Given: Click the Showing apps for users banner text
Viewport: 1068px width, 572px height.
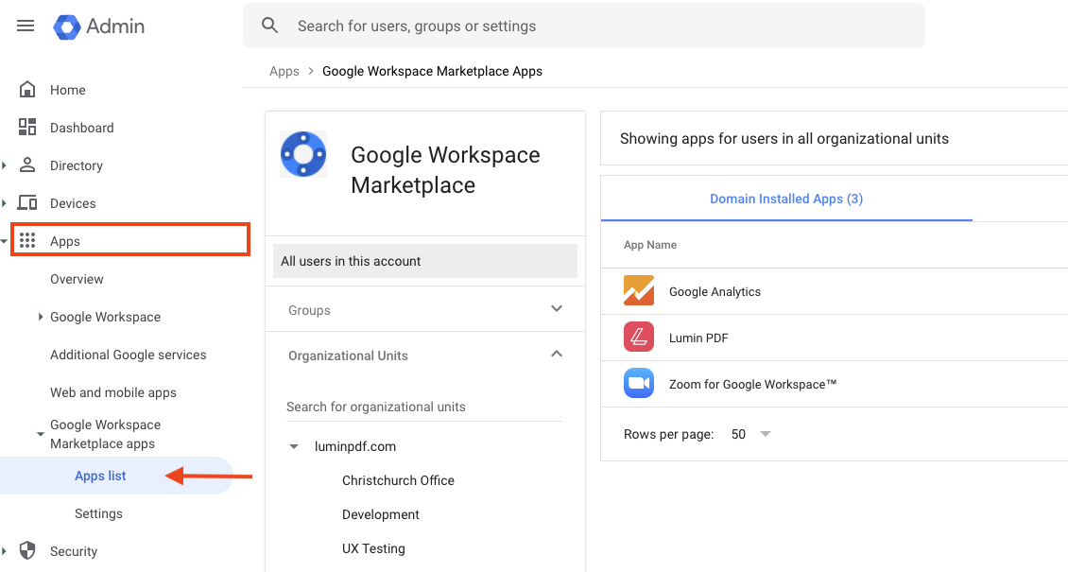Looking at the screenshot, I should tap(784, 139).
